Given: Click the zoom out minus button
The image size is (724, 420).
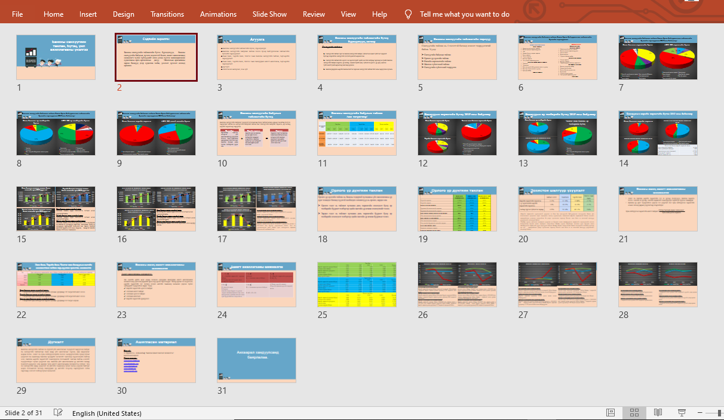Looking at the screenshot, I should pyautogui.click(x=699, y=413).
